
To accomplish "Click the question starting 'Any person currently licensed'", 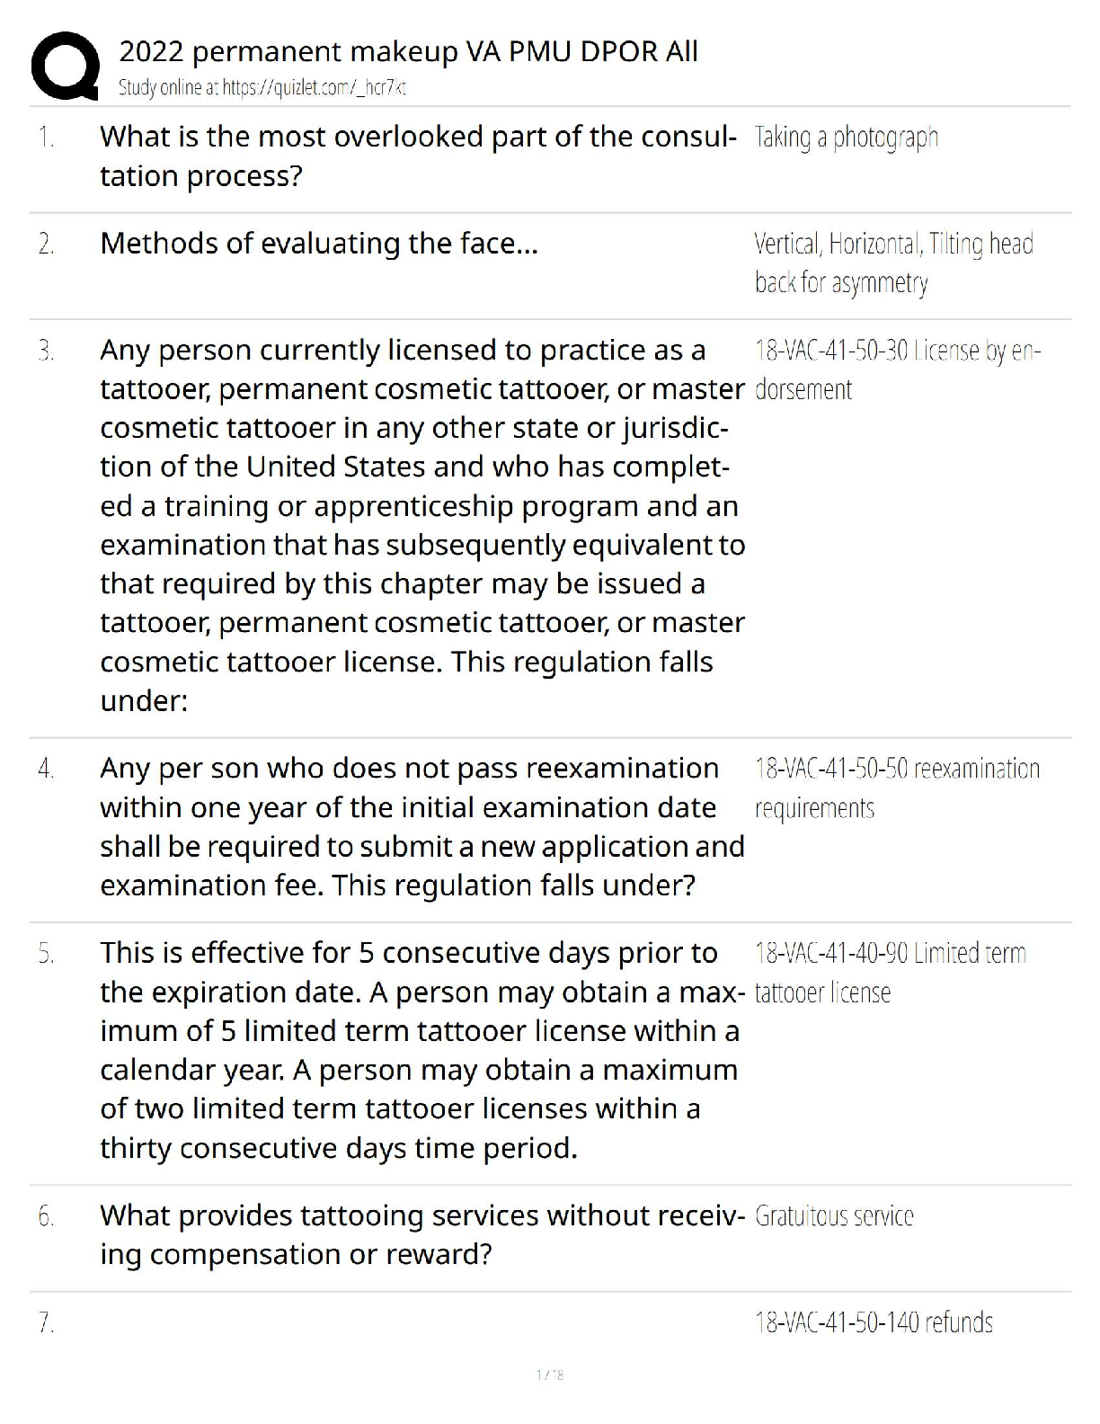I will [422, 525].
